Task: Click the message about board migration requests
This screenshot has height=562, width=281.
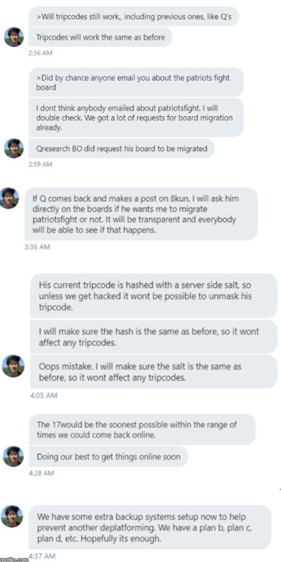Action: click(x=136, y=118)
